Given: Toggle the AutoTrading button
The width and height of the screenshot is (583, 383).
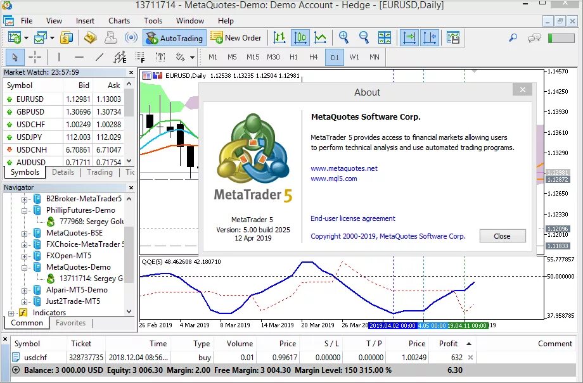Looking at the screenshot, I should pyautogui.click(x=174, y=38).
